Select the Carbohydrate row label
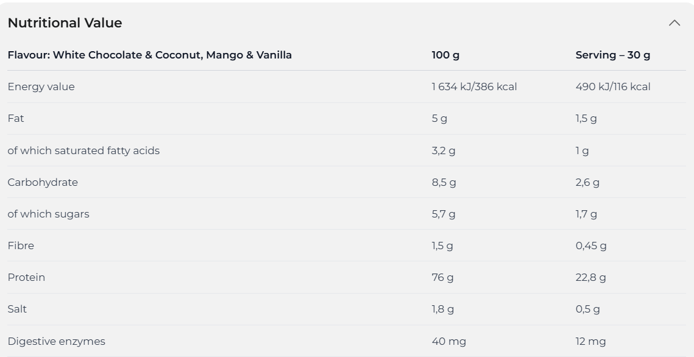Image resolution: width=694 pixels, height=357 pixels. (x=43, y=182)
